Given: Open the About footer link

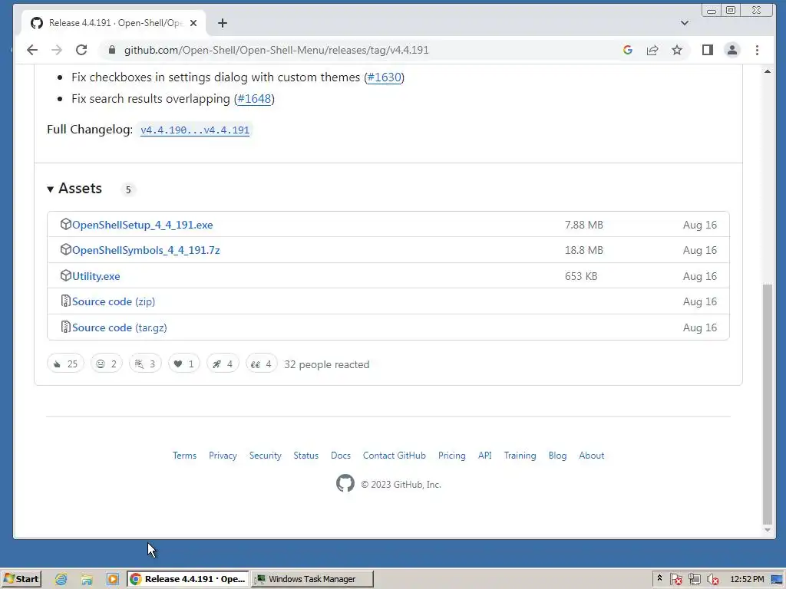Looking at the screenshot, I should coord(592,456).
